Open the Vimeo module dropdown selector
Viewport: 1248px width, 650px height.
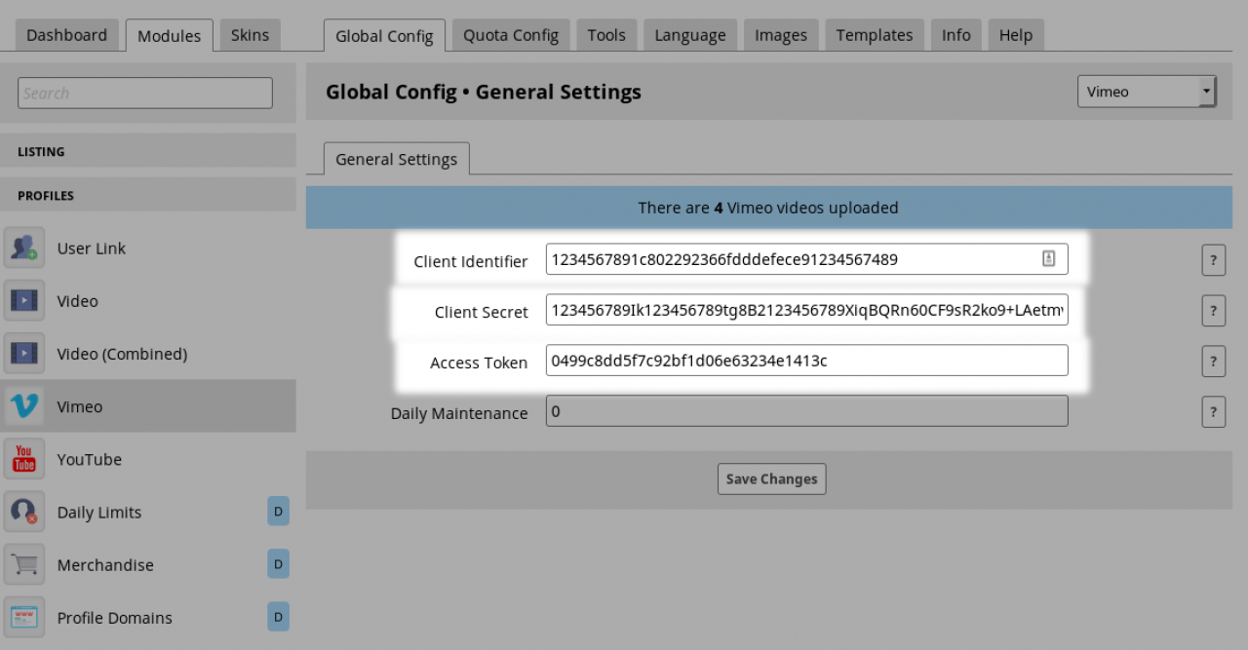[1146, 92]
